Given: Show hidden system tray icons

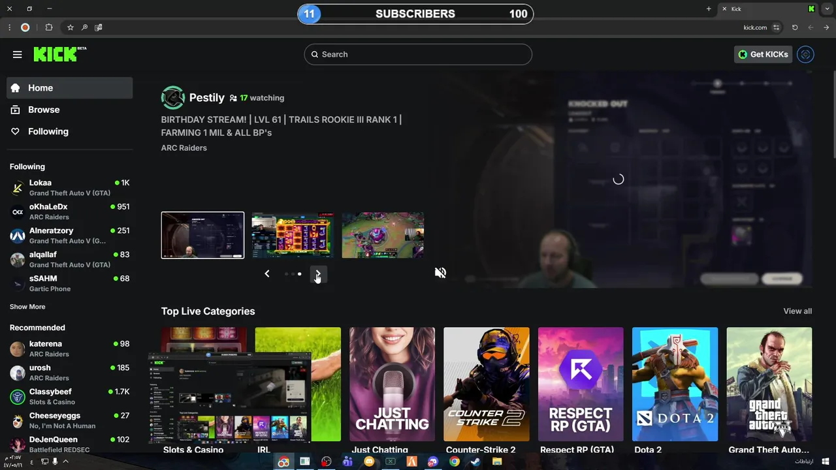Looking at the screenshot, I should point(65,462).
